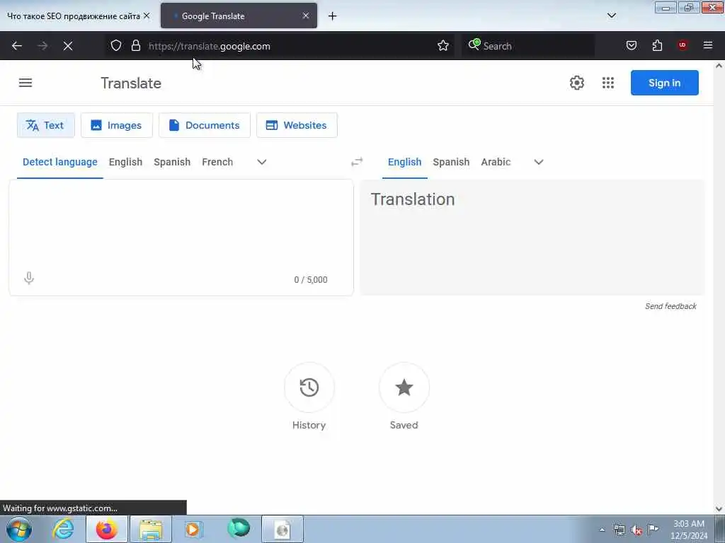Open the taskbar clock showing 3:03 AM
This screenshot has height=543, width=725.
[688, 530]
